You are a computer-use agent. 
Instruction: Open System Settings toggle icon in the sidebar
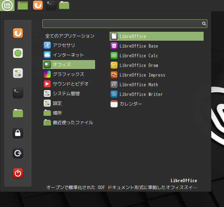point(18,73)
